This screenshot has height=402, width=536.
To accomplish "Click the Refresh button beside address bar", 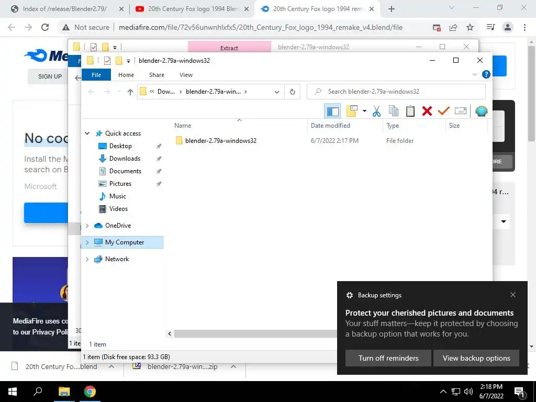I will click(x=292, y=92).
